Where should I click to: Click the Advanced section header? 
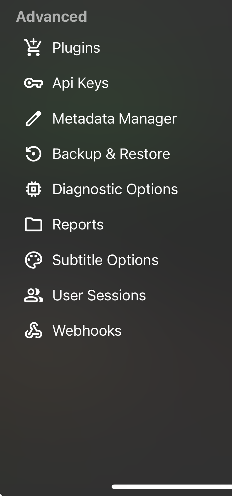pos(52,16)
